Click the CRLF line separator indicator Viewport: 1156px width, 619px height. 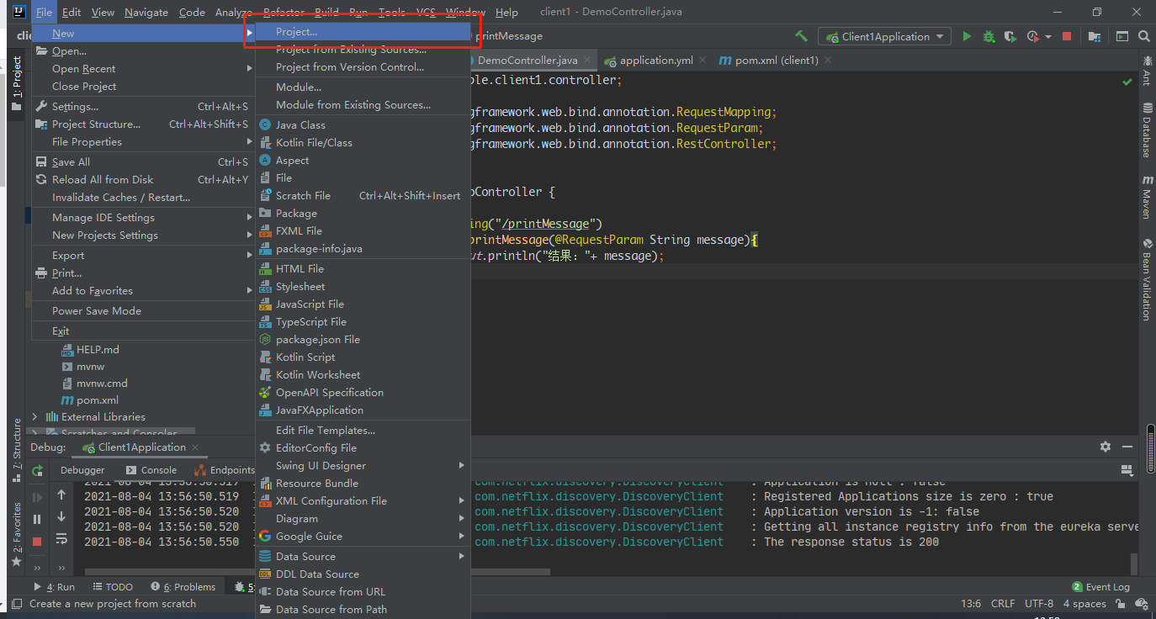click(1003, 604)
